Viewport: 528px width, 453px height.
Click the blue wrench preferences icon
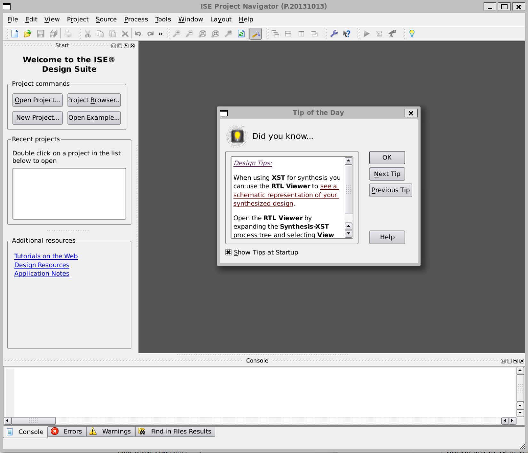click(334, 34)
